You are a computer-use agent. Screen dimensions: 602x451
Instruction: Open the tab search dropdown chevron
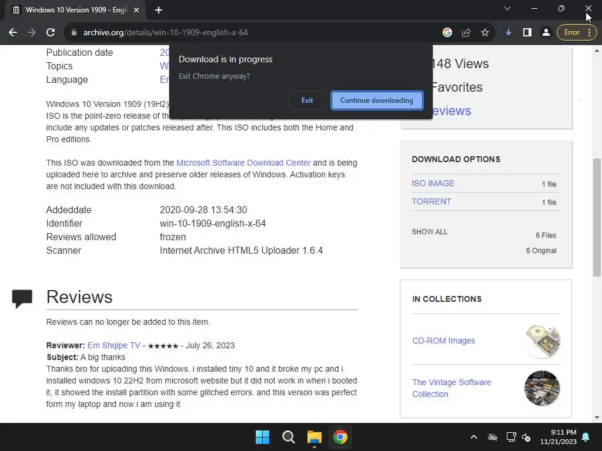point(507,8)
